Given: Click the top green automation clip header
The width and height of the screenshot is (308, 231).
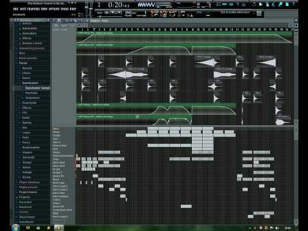Looking at the screenshot, I should [x=185, y=33].
